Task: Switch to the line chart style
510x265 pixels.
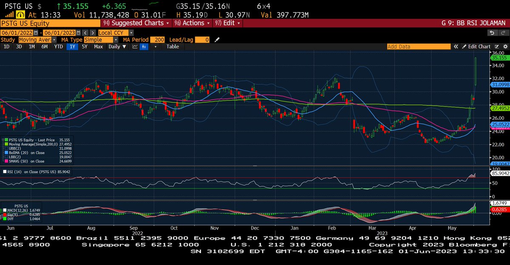Action: tap(136, 47)
